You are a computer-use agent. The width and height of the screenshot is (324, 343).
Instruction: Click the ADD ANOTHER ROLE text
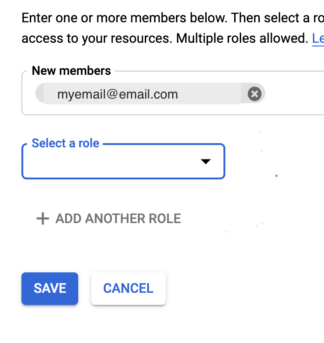pos(118,218)
